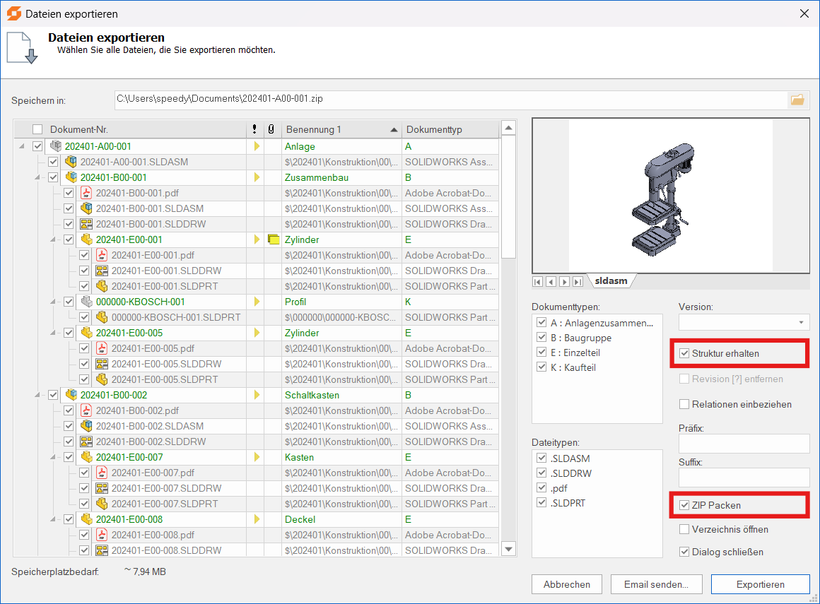
Task: Select the sldasm preview tab
Action: click(611, 281)
